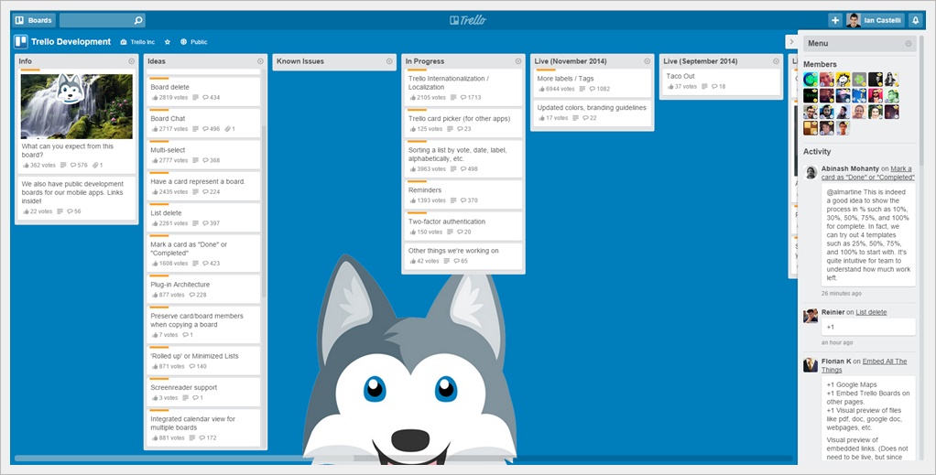Open the notifications bell icon
This screenshot has width=936, height=475.
click(915, 20)
